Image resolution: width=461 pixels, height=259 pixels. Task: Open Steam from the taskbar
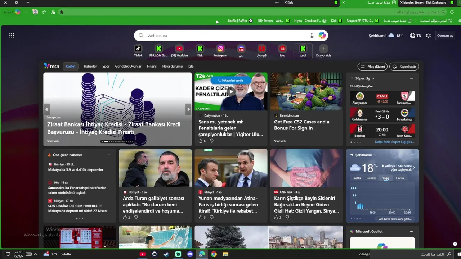point(166,254)
